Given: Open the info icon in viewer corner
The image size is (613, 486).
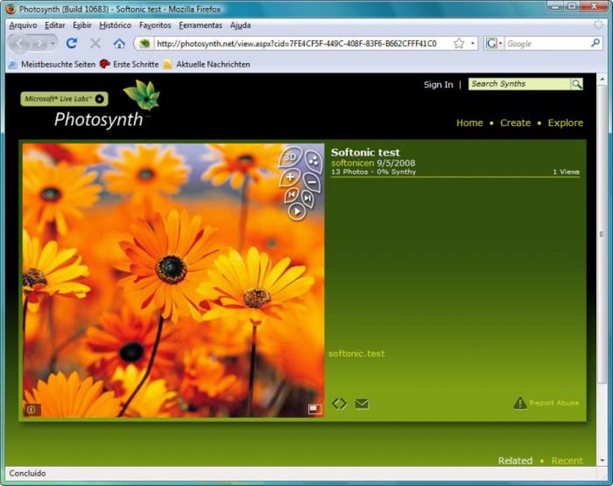Looking at the screenshot, I should point(32,410).
